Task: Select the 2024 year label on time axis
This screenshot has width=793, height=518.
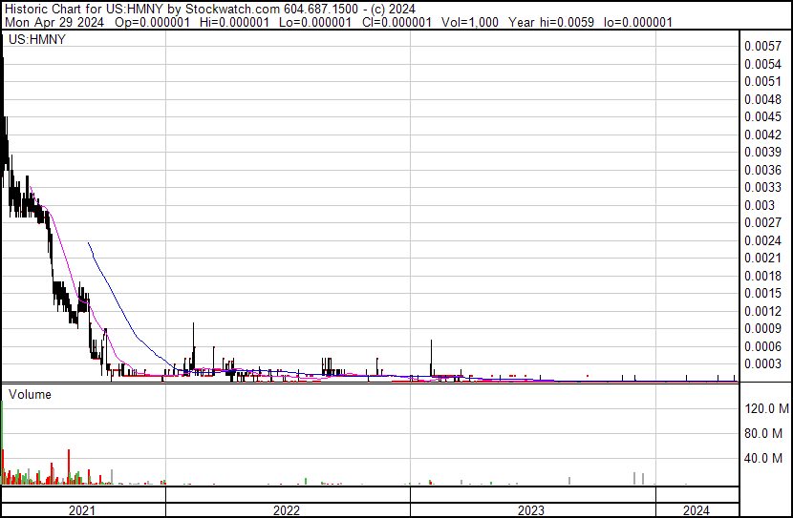Action: click(x=697, y=510)
